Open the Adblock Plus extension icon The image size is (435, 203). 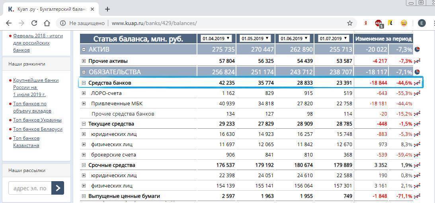(378, 23)
